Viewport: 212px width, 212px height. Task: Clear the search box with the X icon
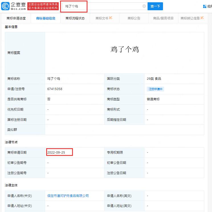[144, 6]
